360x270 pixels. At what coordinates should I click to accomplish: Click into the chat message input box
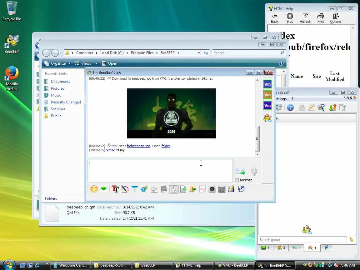click(x=160, y=171)
